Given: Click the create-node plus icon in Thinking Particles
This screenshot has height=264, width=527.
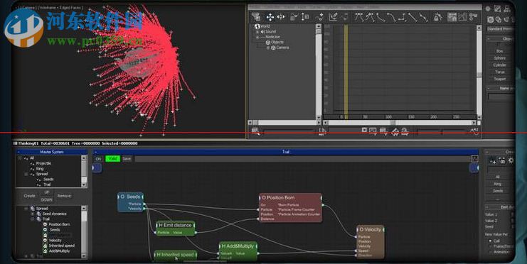Looking at the screenshot, I should [493, 160].
